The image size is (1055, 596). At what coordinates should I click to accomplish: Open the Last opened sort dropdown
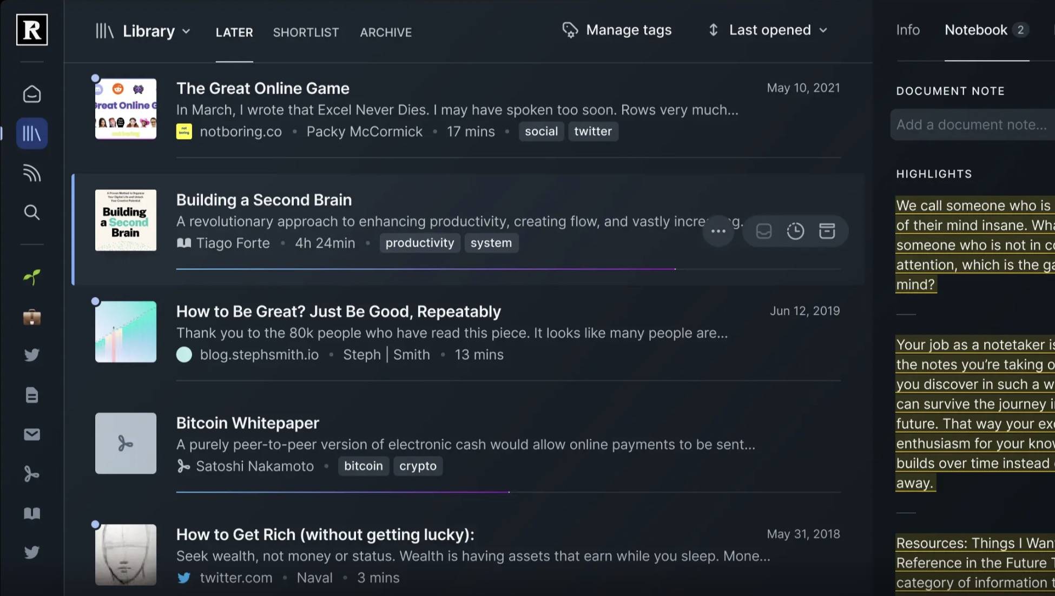[777, 30]
